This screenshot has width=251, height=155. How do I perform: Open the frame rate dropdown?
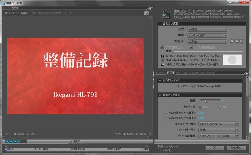click(219, 124)
